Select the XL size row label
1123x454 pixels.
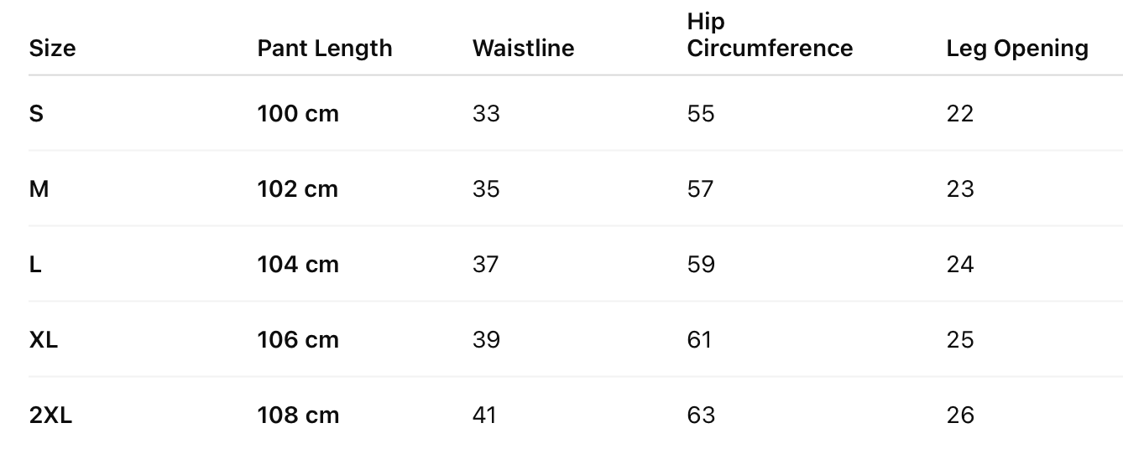44,339
